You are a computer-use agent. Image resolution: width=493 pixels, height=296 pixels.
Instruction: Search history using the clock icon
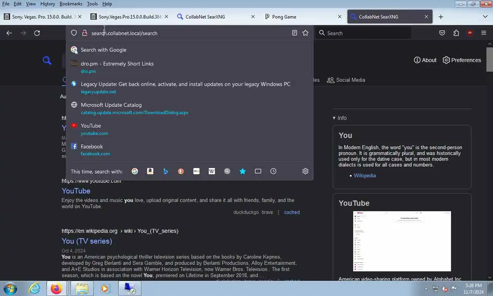coord(273,171)
